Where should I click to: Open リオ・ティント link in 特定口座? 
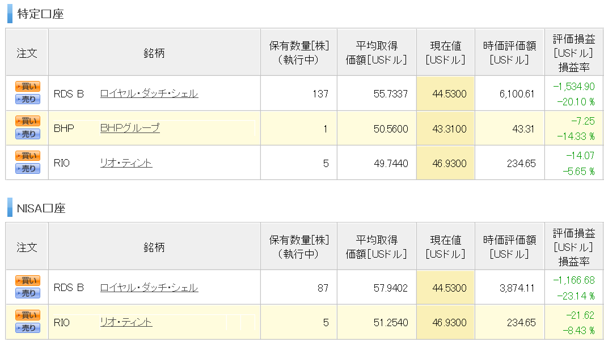click(x=126, y=163)
